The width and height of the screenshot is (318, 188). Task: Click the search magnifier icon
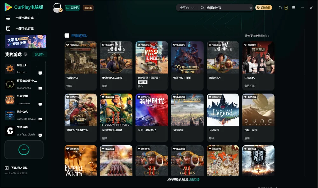(x=202, y=8)
